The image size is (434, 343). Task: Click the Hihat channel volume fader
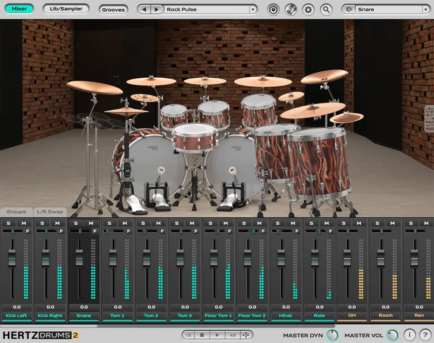pos(281,258)
